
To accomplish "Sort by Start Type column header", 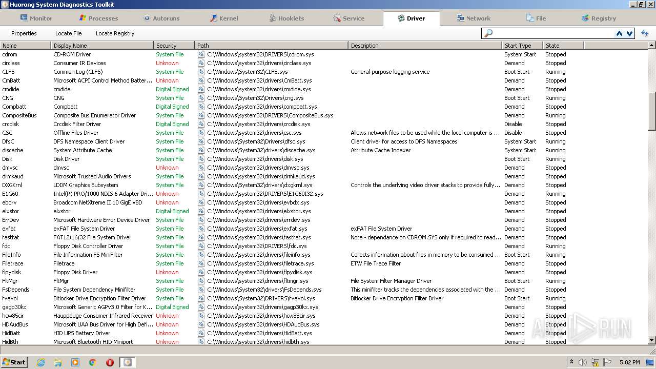I will tap(523, 46).
